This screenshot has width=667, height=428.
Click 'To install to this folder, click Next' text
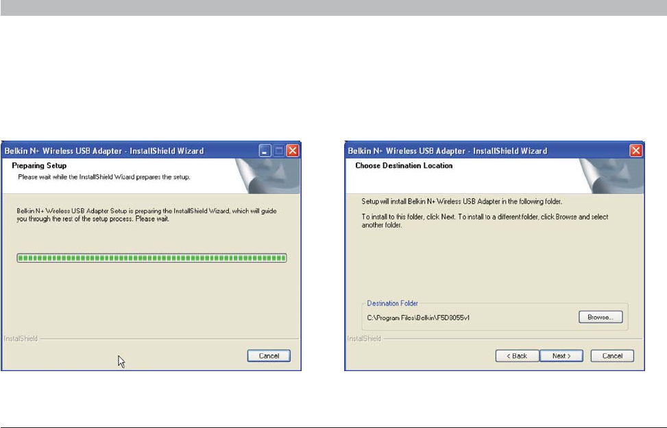tap(485, 221)
